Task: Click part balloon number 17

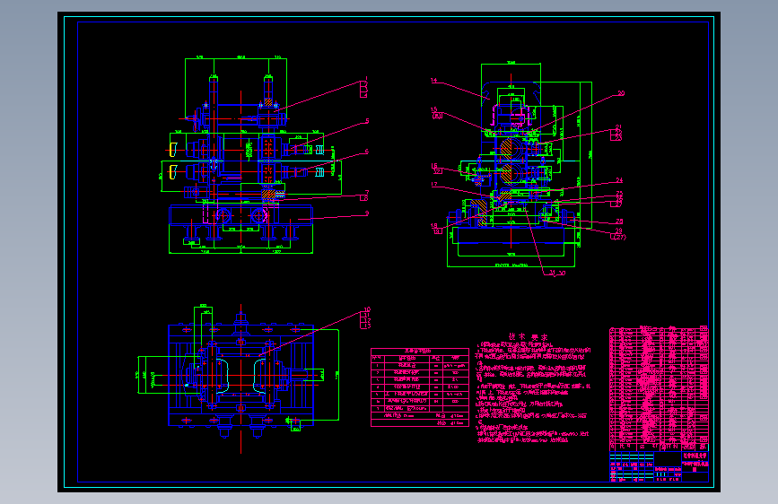Action: point(434,185)
